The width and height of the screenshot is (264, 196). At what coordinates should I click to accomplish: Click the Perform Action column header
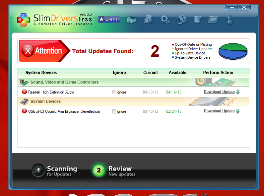pos(218,73)
